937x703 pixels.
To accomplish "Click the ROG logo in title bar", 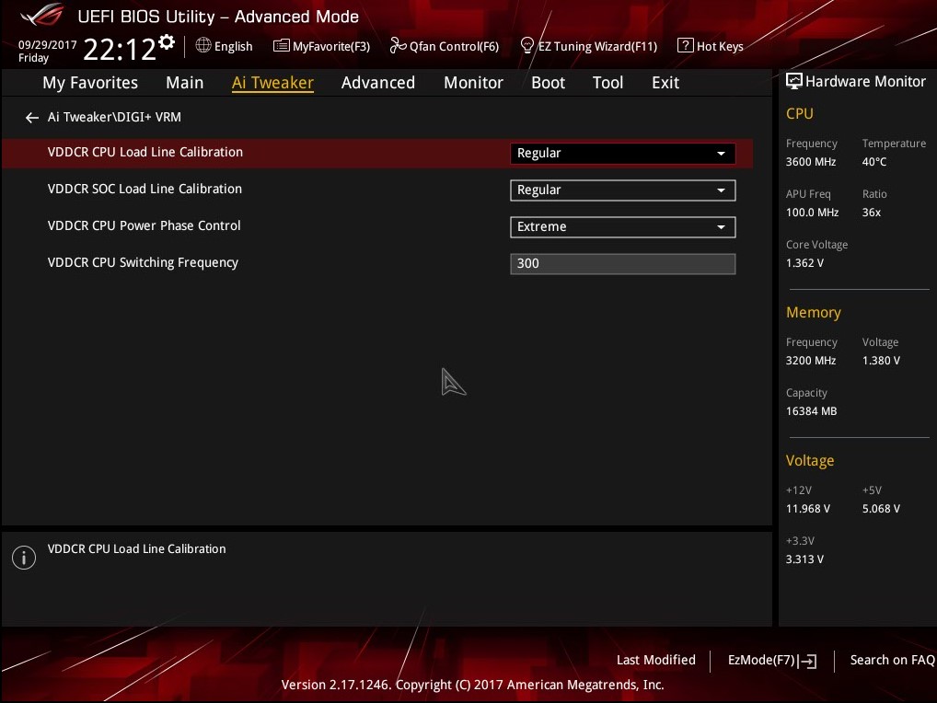I will coord(41,15).
